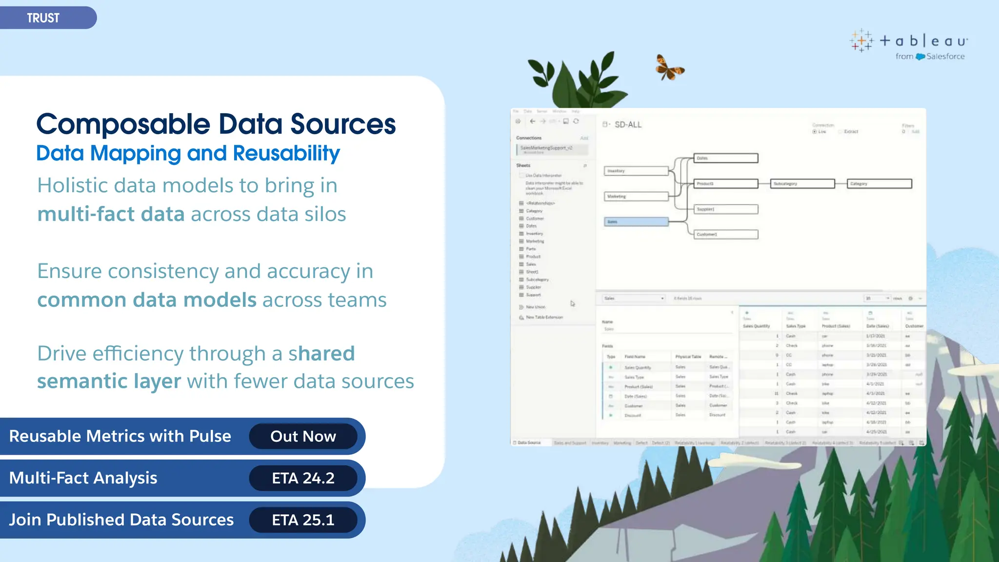
Task: Select the Subcategory table in the data model
Action: tap(802, 183)
